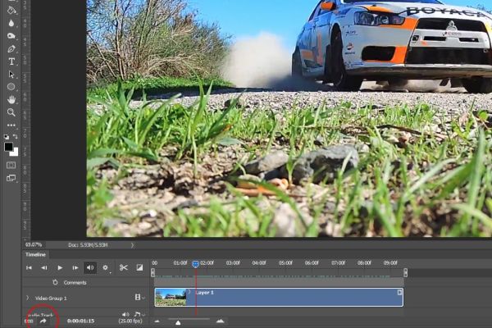The height and width of the screenshot is (328, 492).
Task: Select the Path Selection arrow tool
Action: tap(11, 75)
